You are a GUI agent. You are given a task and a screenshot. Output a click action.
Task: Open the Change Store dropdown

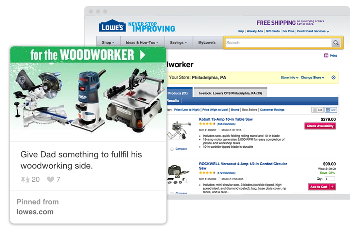point(312,78)
